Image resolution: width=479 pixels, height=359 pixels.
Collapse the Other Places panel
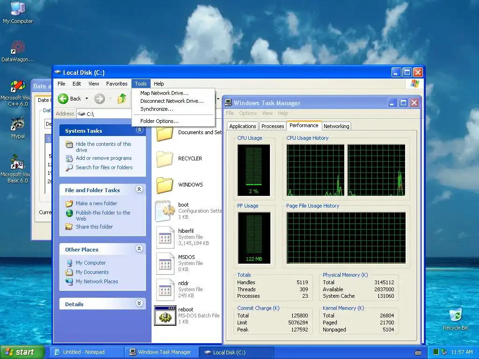click(139, 249)
